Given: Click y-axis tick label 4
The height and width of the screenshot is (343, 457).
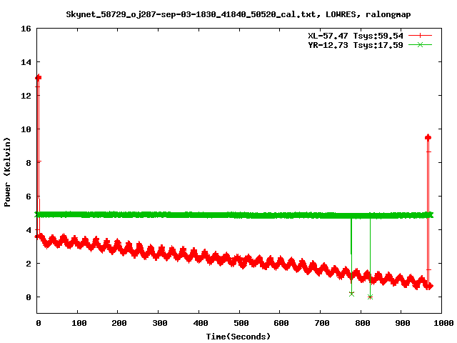Looking at the screenshot, I should click(29, 230).
